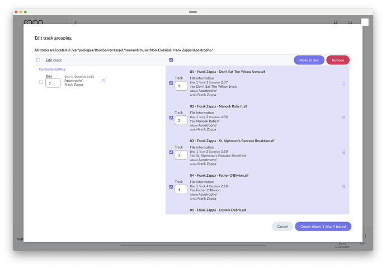
Task: Click the Disc number input field
Action: point(53,83)
